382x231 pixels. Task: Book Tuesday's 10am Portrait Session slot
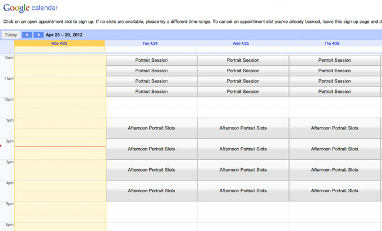152,60
